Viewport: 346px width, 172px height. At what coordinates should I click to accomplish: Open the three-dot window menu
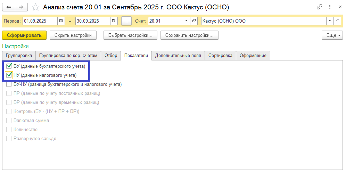[330, 7]
